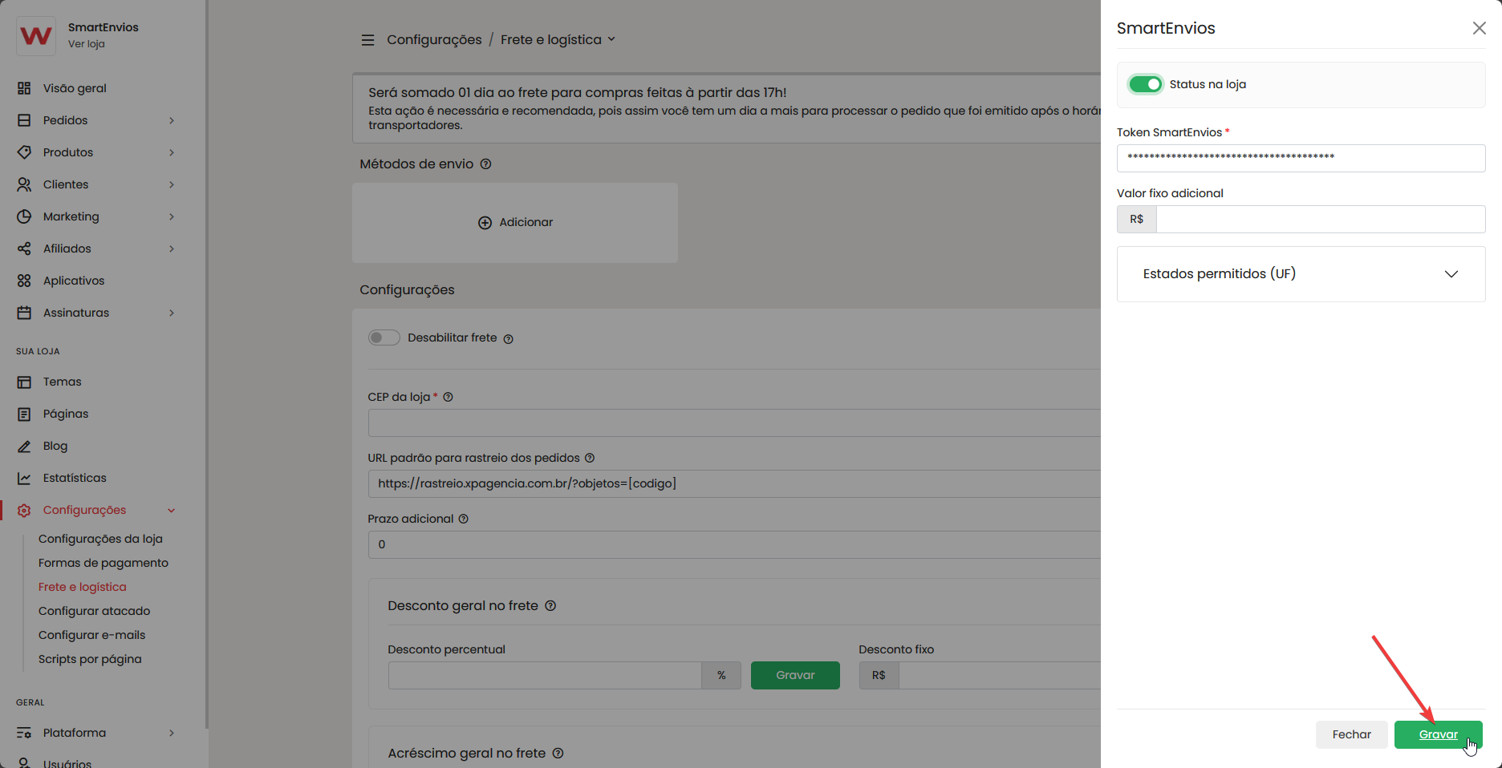Image resolution: width=1502 pixels, height=768 pixels.
Task: Expand the Produtos submenu arrow
Action: (x=172, y=152)
